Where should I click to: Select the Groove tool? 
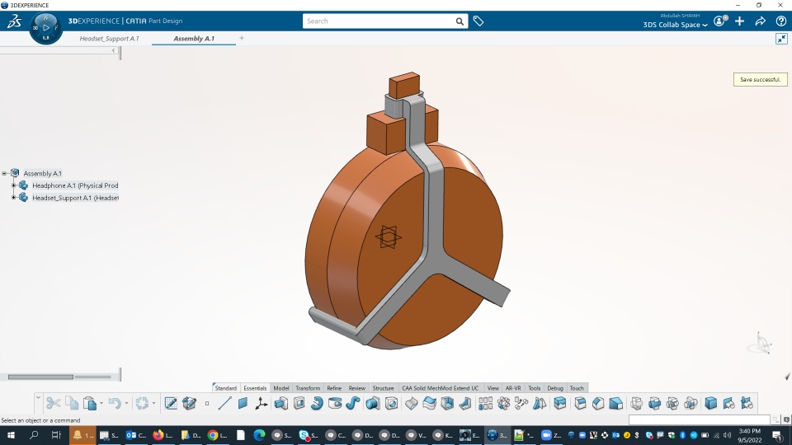click(335, 403)
